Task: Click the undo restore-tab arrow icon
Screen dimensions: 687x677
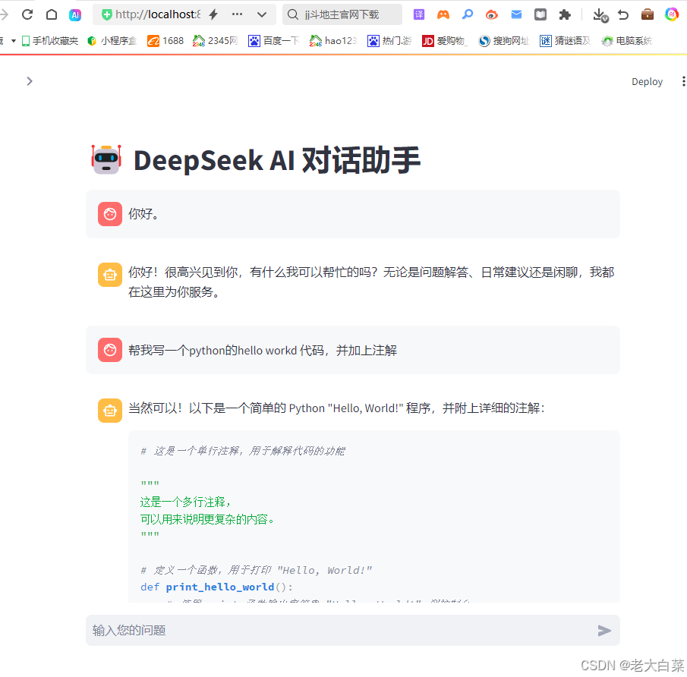Action: click(623, 14)
